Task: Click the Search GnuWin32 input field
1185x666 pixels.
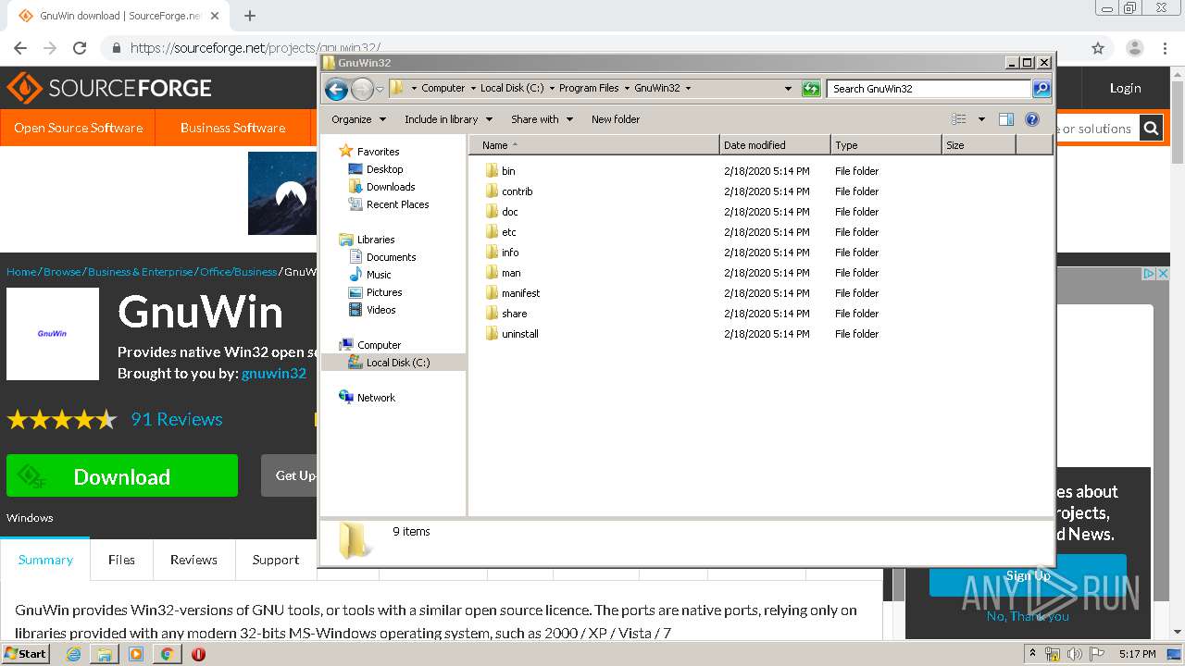Action: pos(929,89)
